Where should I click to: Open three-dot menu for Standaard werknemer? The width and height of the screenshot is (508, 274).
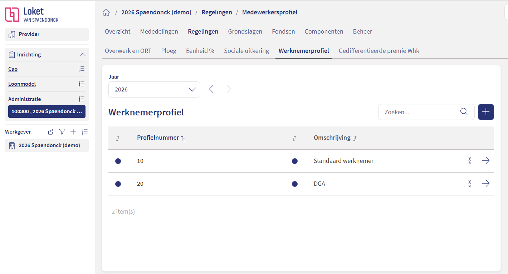pyautogui.click(x=469, y=161)
